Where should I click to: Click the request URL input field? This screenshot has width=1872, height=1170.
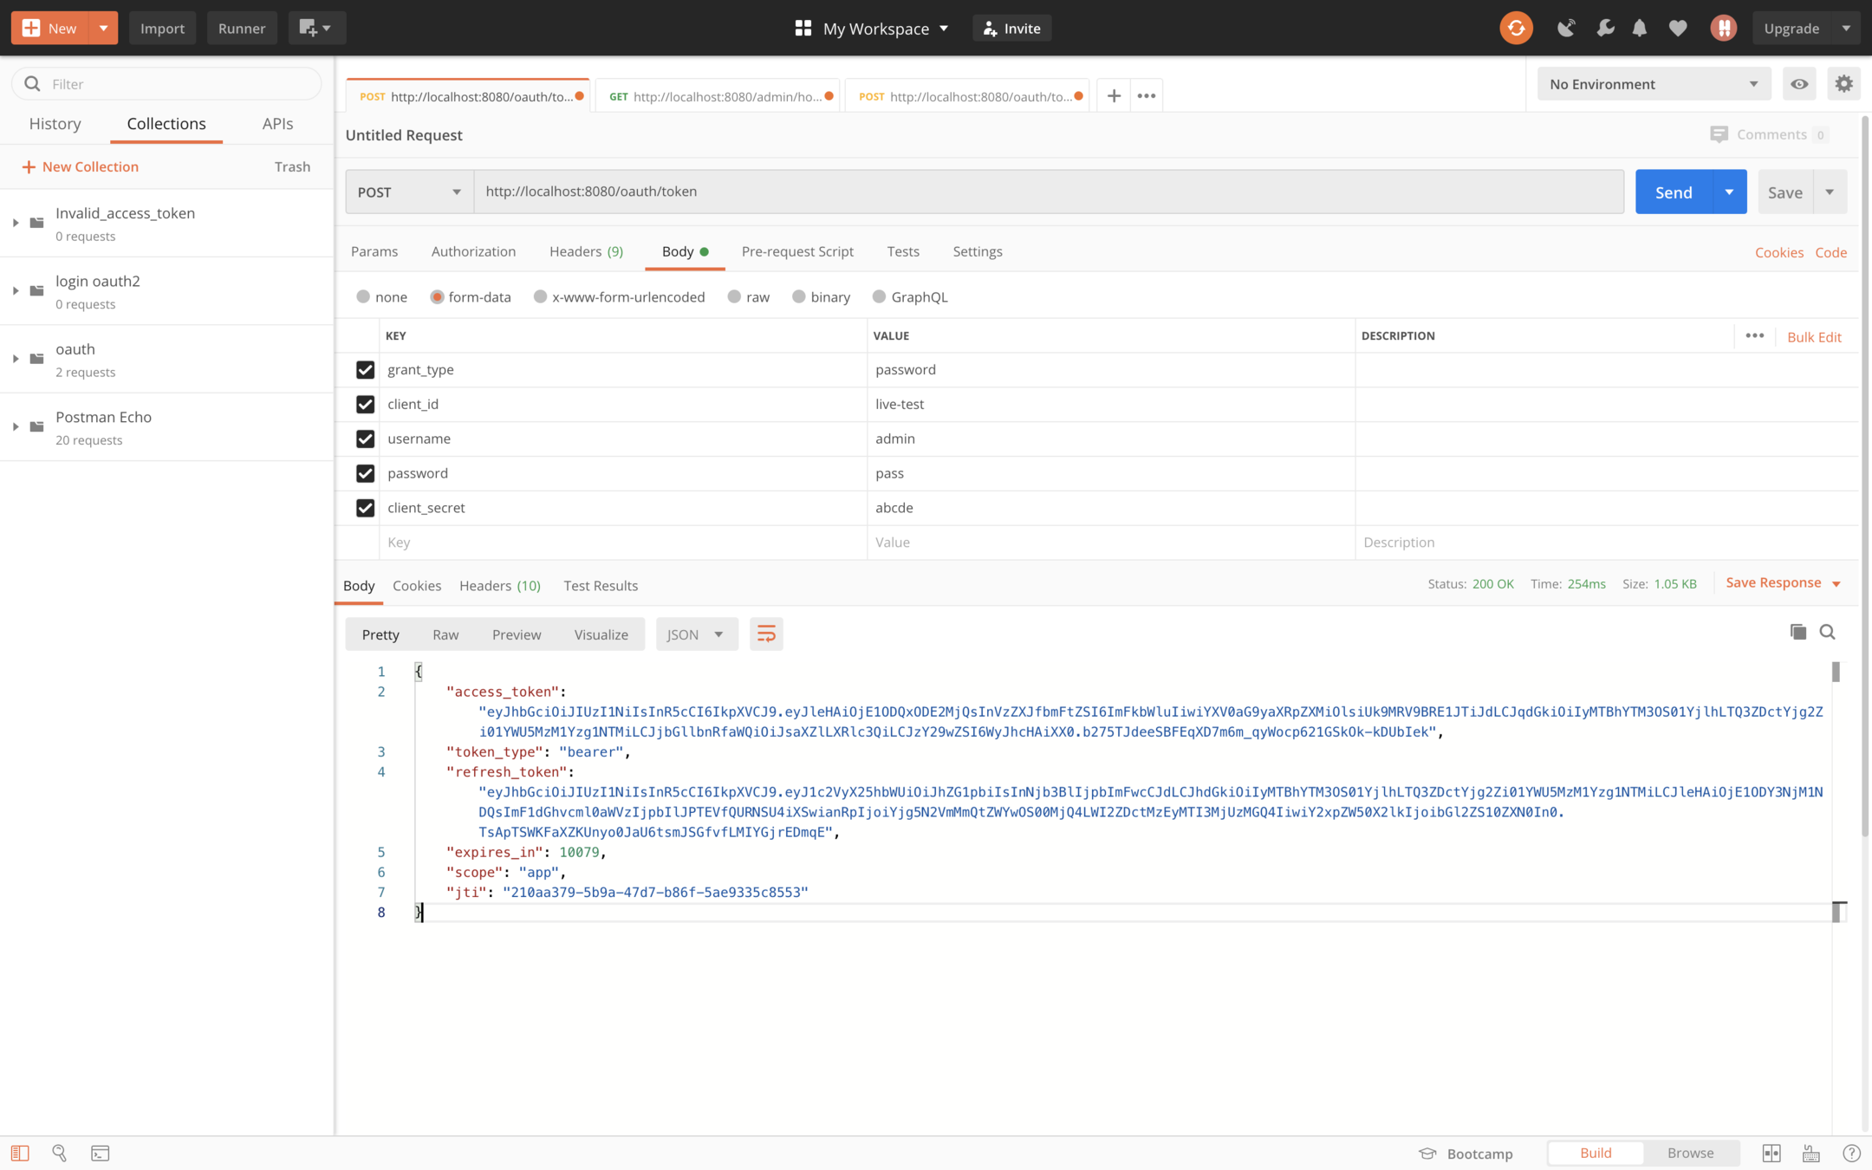[1048, 192]
